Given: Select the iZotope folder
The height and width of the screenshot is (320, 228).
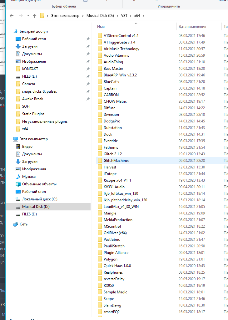Looking at the screenshot, I should point(110,174).
